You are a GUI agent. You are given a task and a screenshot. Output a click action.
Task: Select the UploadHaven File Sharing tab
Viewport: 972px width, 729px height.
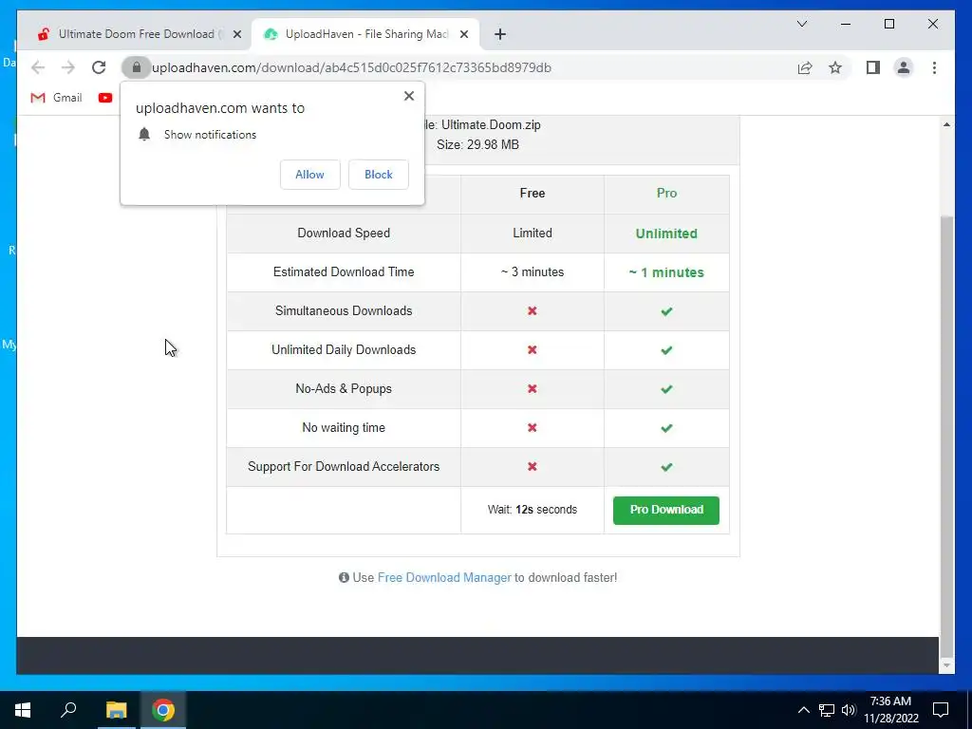click(364, 34)
